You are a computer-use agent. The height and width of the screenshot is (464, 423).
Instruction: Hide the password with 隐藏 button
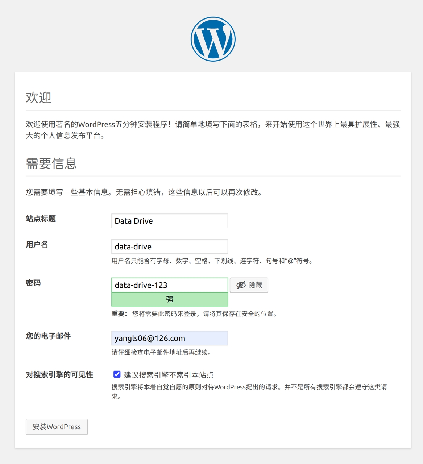point(249,285)
